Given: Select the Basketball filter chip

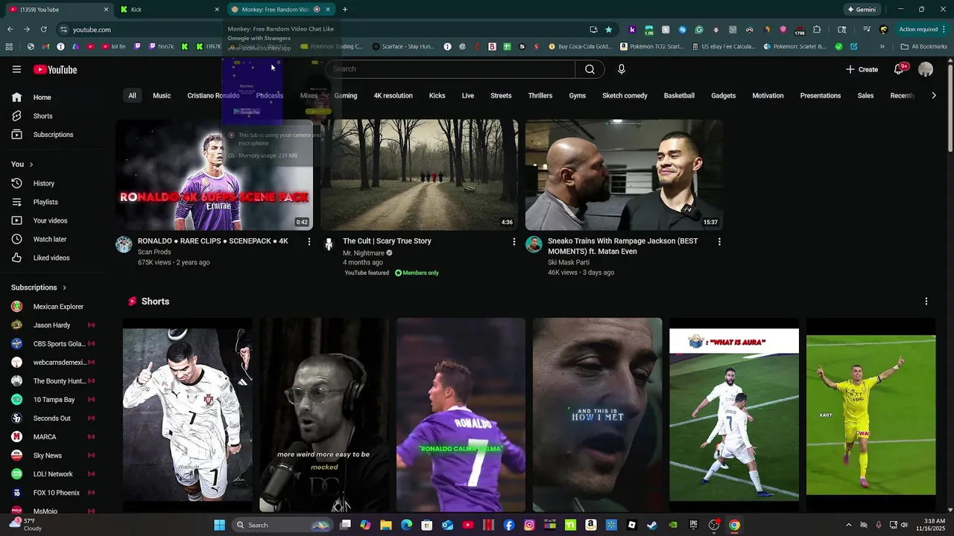Looking at the screenshot, I should click(x=679, y=96).
